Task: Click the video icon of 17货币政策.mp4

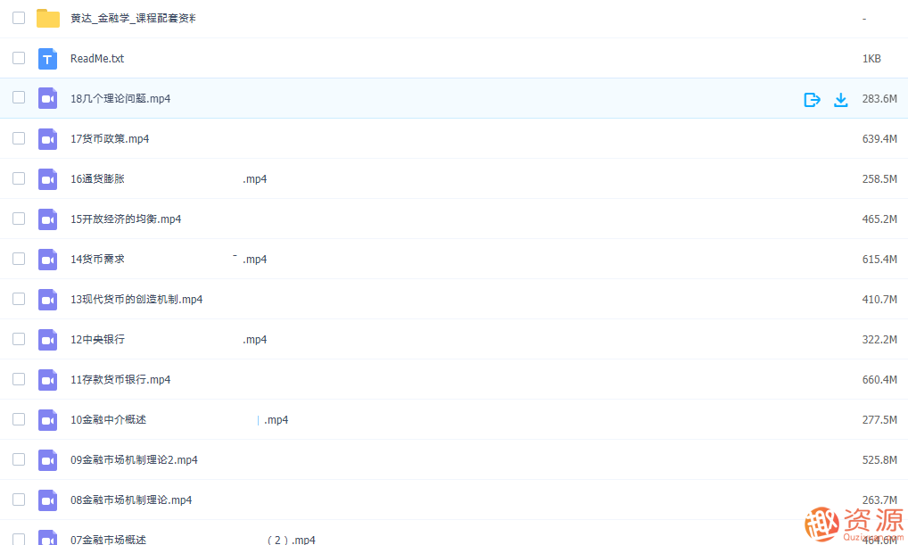Action: pos(47,139)
